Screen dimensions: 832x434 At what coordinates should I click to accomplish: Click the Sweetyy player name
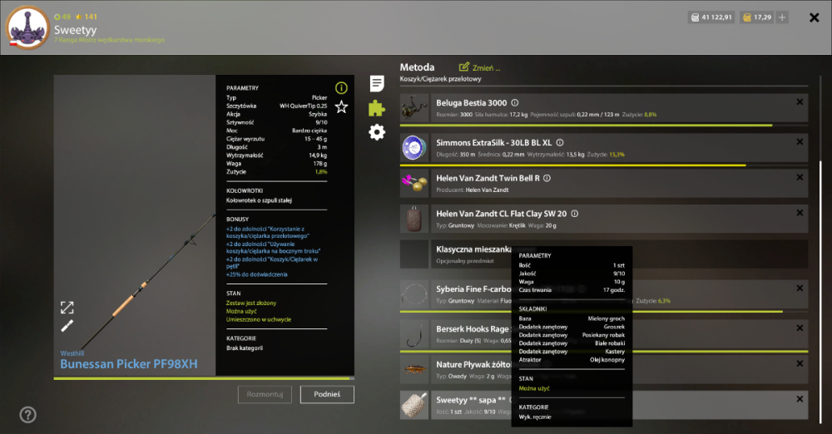pos(76,30)
